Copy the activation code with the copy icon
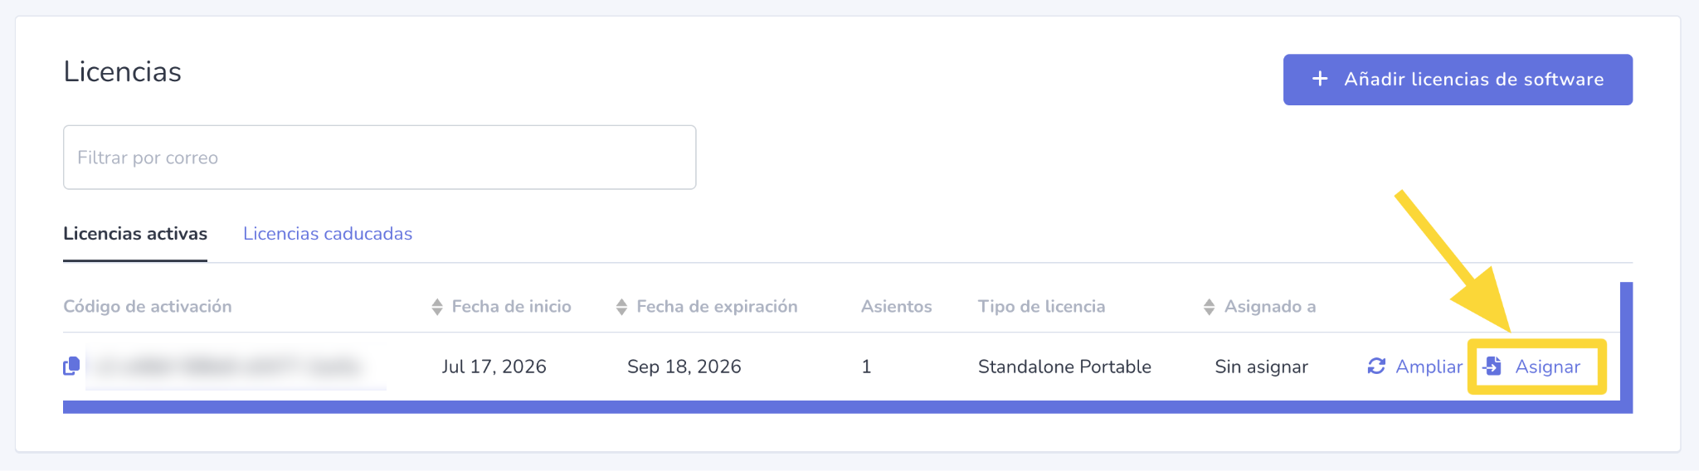Image resolution: width=1699 pixels, height=471 pixels. point(71,366)
